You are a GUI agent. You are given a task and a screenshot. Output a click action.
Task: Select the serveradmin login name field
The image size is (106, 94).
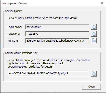coord(57,27)
